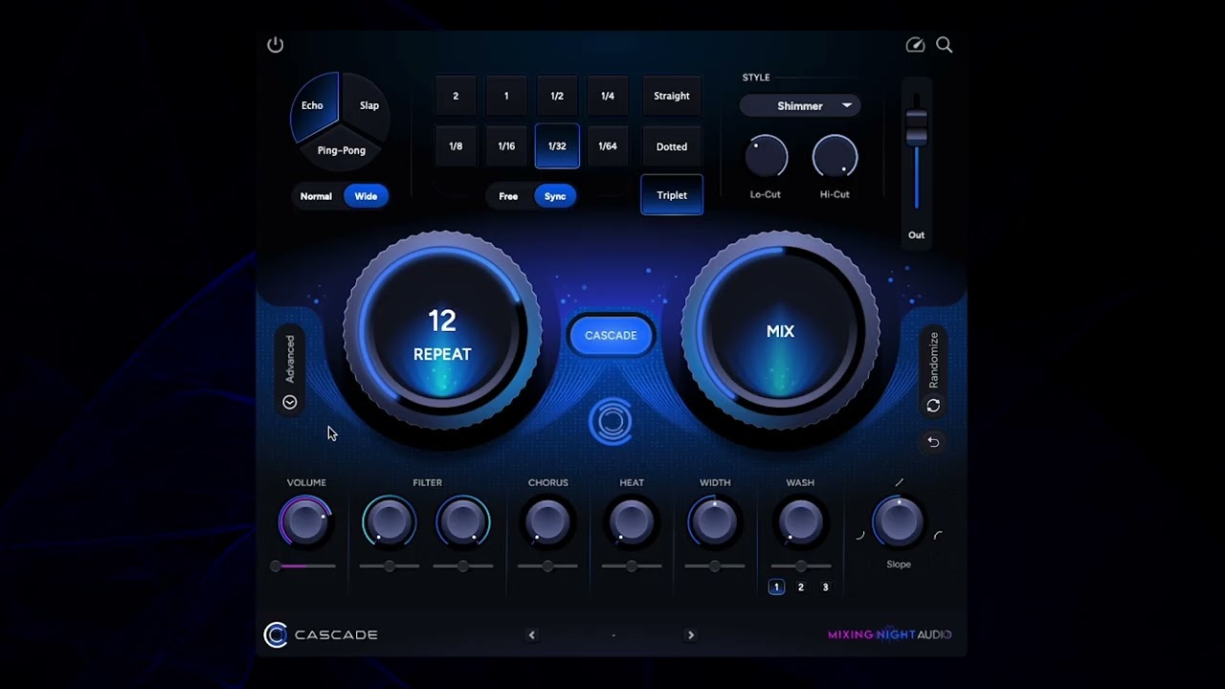Select note division 1
Image resolution: width=1225 pixels, height=689 pixels.
tap(506, 96)
